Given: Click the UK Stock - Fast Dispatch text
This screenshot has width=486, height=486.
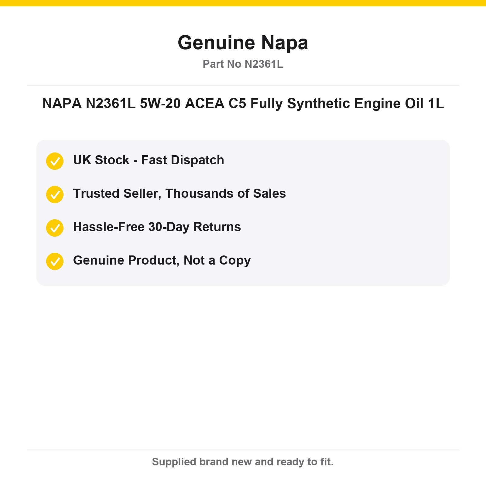Looking at the screenshot, I should click(x=149, y=160).
